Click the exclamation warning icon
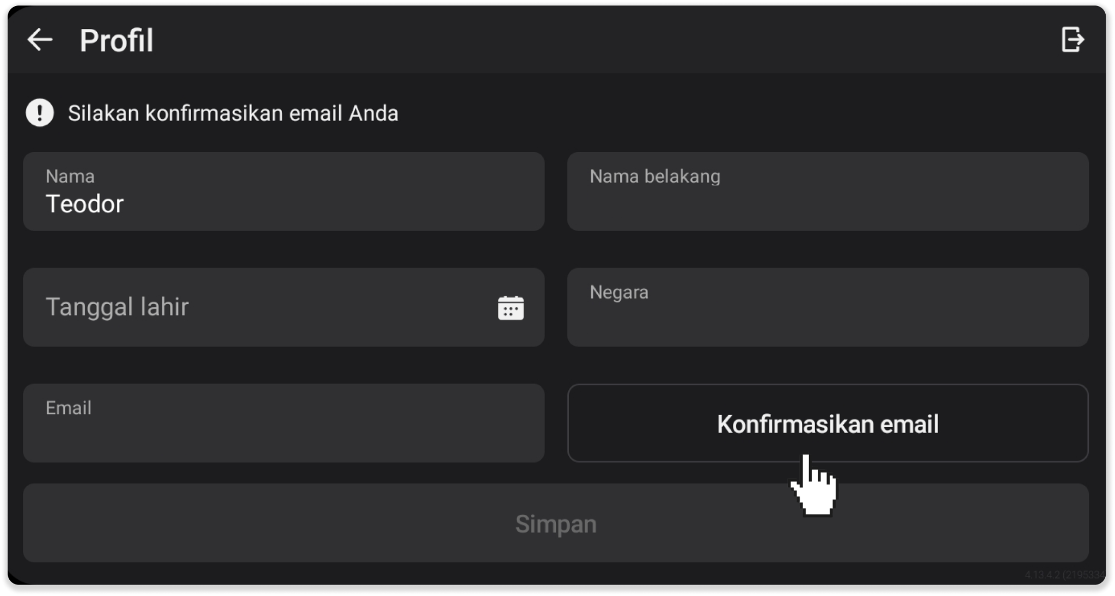Image resolution: width=1115 pixels, height=596 pixels. pyautogui.click(x=40, y=113)
